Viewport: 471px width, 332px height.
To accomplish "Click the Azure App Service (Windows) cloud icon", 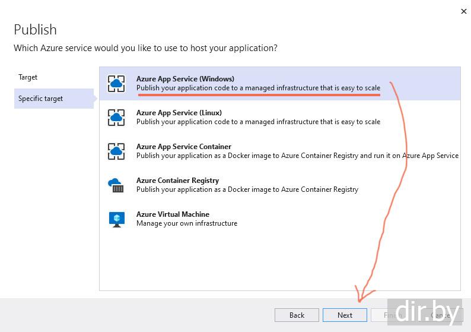I will tap(116, 84).
